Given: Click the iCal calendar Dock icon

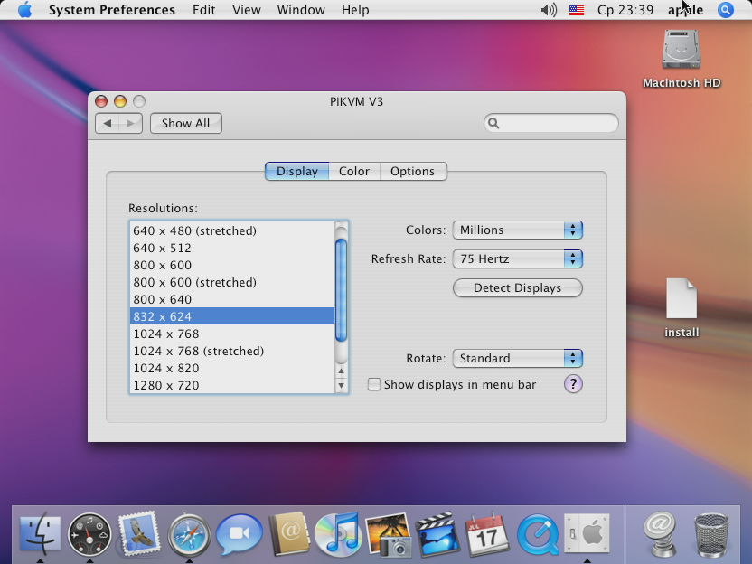Looking at the screenshot, I should (488, 535).
